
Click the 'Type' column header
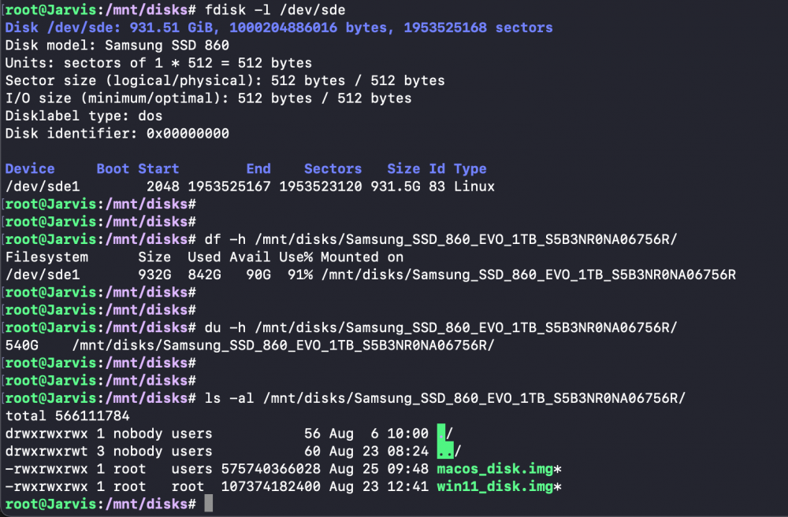470,168
